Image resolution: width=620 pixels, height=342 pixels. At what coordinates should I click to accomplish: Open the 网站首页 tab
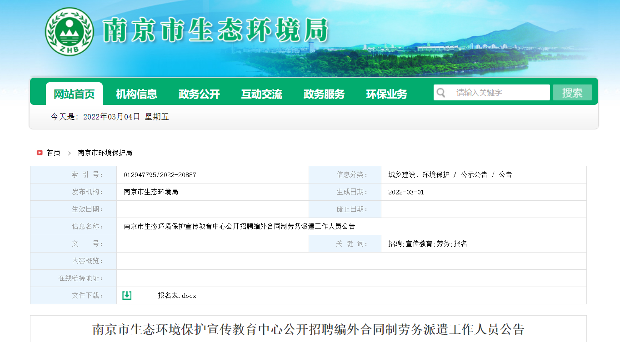point(74,94)
